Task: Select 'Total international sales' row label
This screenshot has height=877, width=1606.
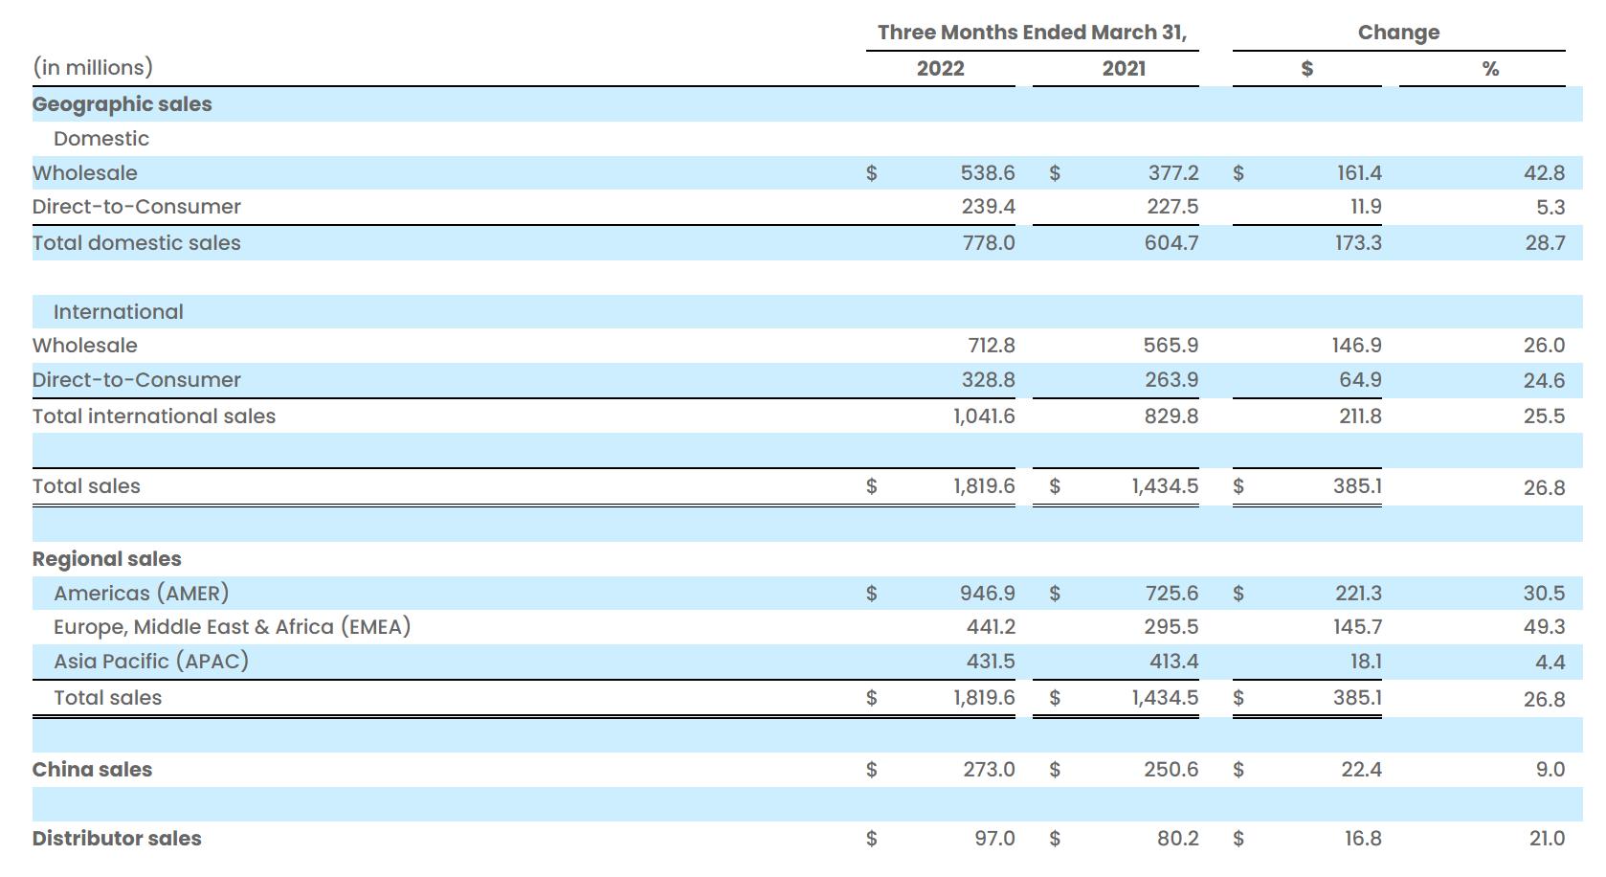Action: [x=153, y=416]
